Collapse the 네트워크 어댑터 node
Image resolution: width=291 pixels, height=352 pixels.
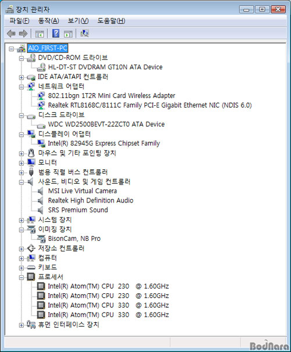click(x=22, y=87)
